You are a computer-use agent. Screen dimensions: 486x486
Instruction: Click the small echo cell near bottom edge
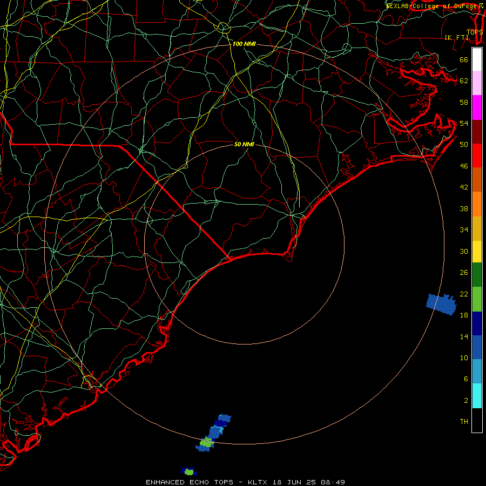[x=189, y=471]
